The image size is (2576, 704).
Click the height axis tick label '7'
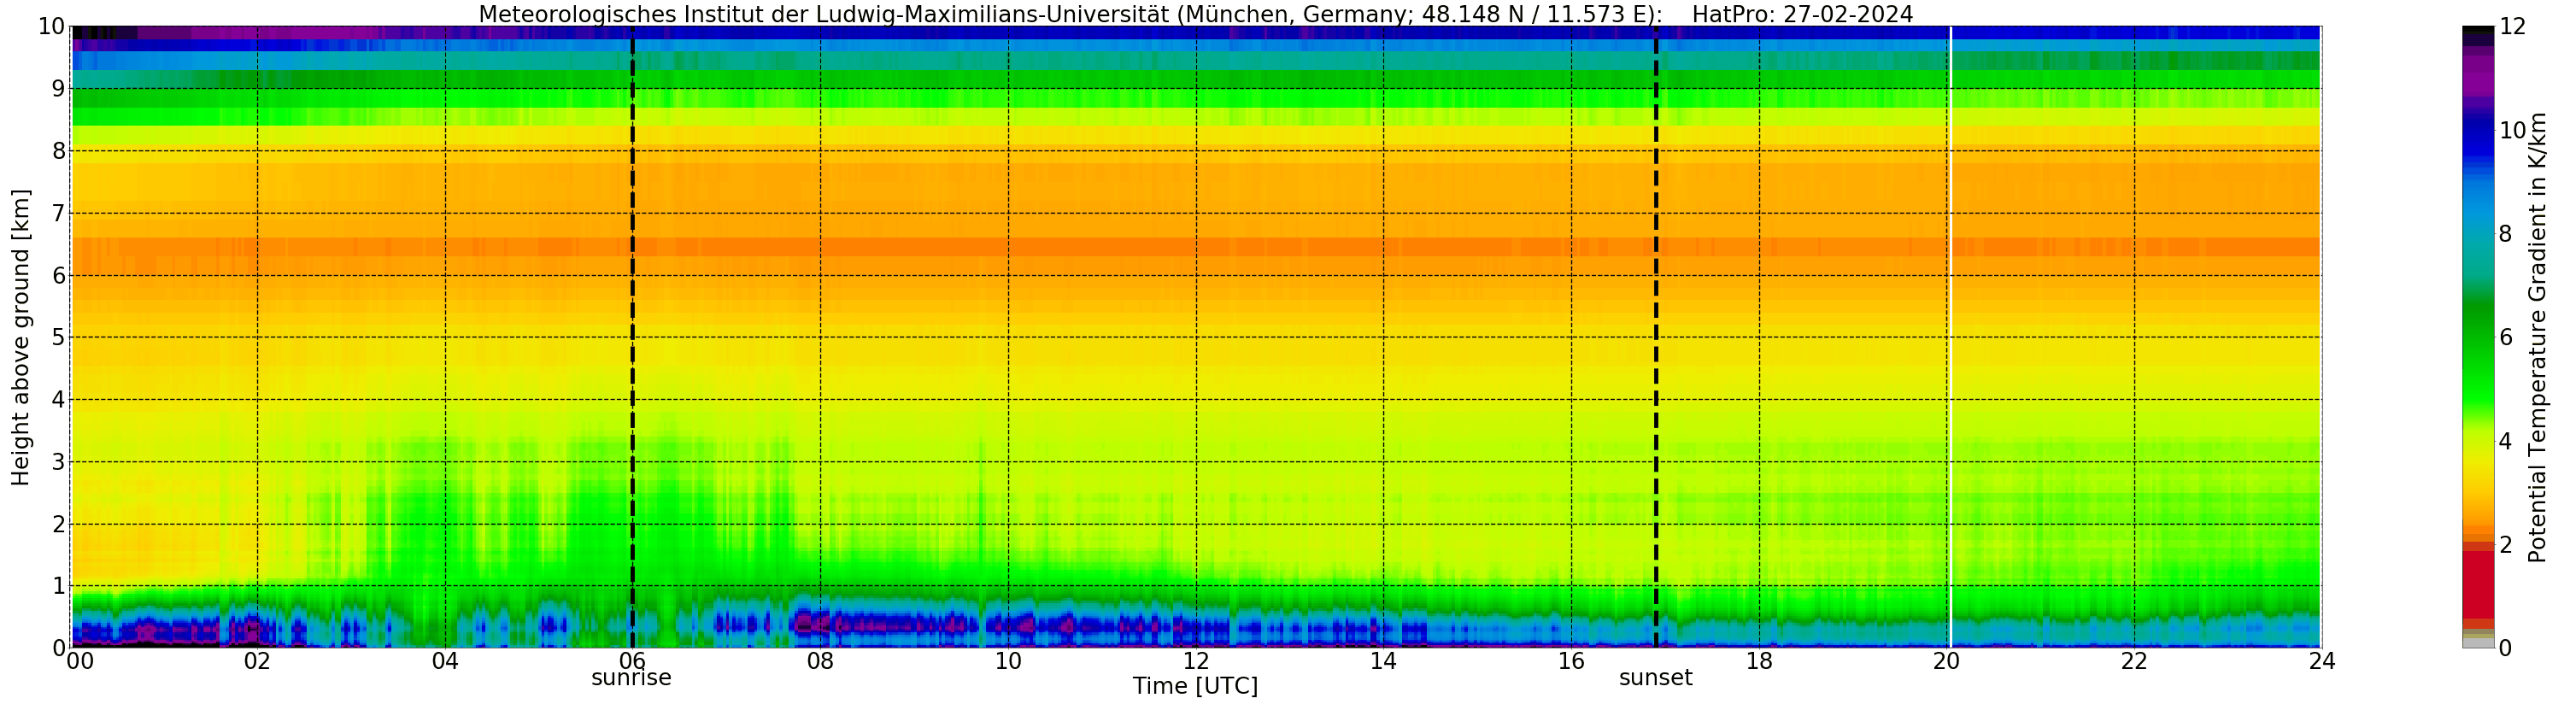point(58,213)
